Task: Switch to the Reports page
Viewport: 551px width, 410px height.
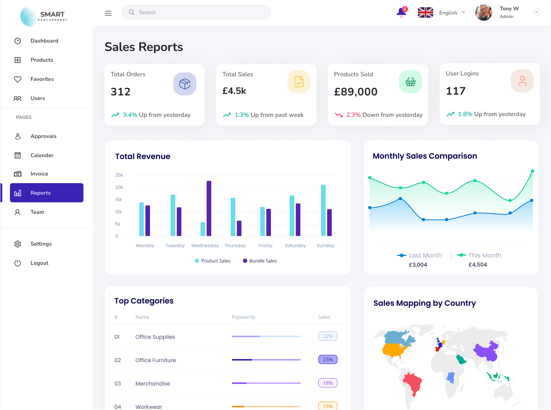Action: (x=41, y=193)
